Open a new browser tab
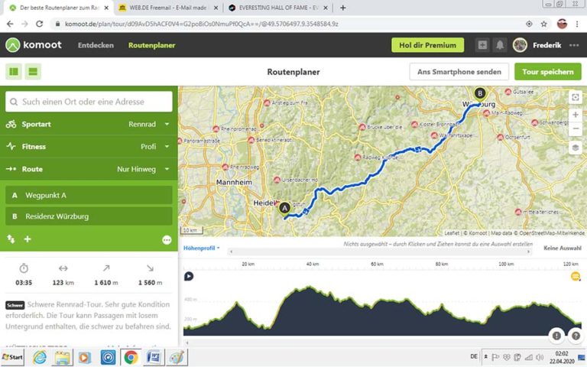 pyautogui.click(x=342, y=8)
